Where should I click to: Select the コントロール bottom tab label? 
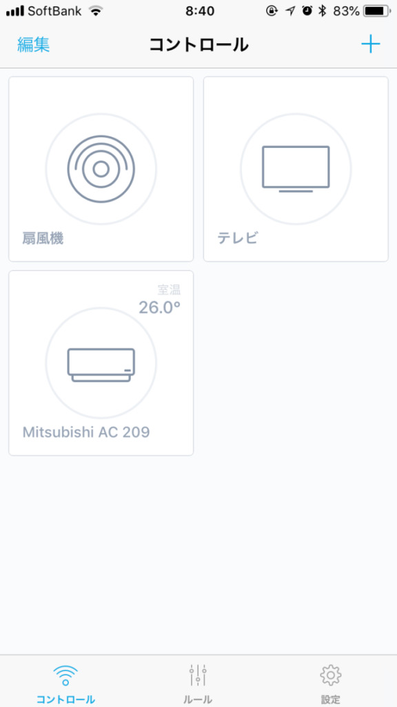tap(65, 699)
